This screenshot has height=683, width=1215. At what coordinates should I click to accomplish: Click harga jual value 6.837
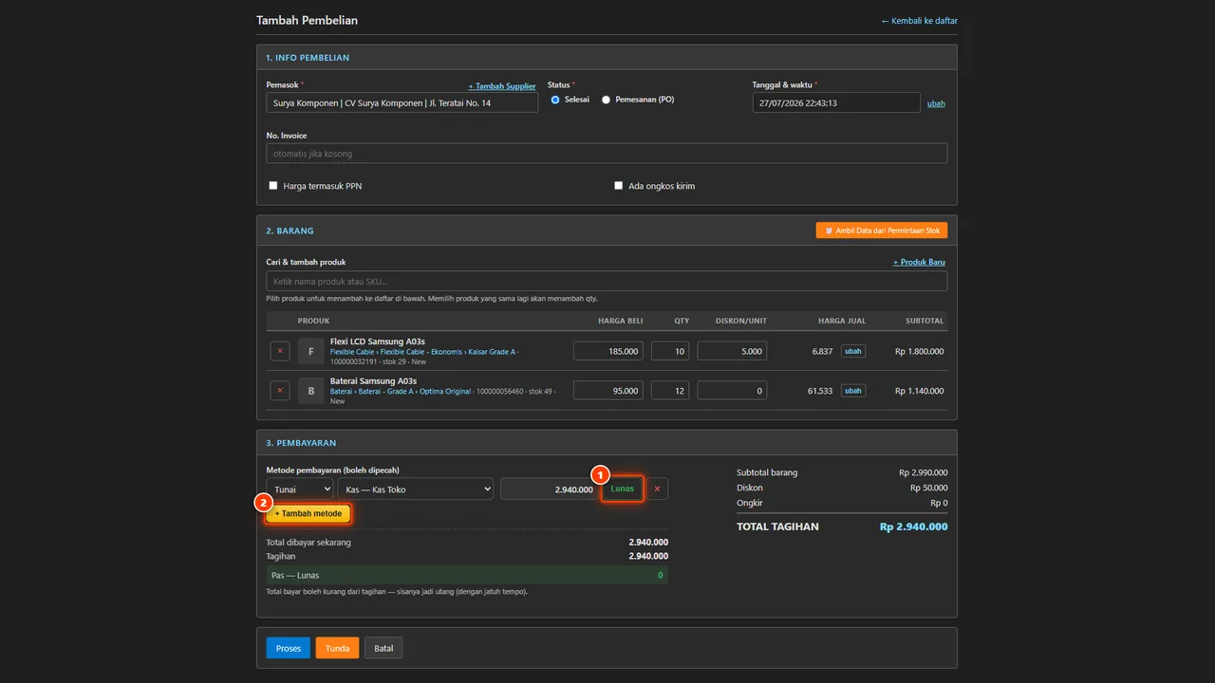822,351
